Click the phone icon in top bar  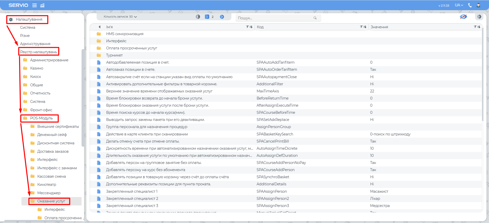pos(470,5)
